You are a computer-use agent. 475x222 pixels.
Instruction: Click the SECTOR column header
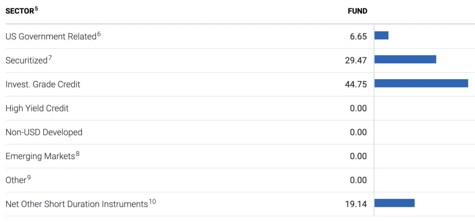[19, 12]
